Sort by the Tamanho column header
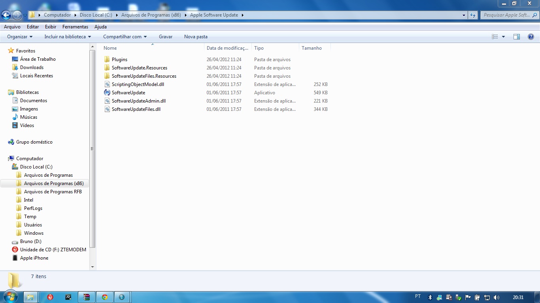This screenshot has width=540, height=303. [x=315, y=48]
